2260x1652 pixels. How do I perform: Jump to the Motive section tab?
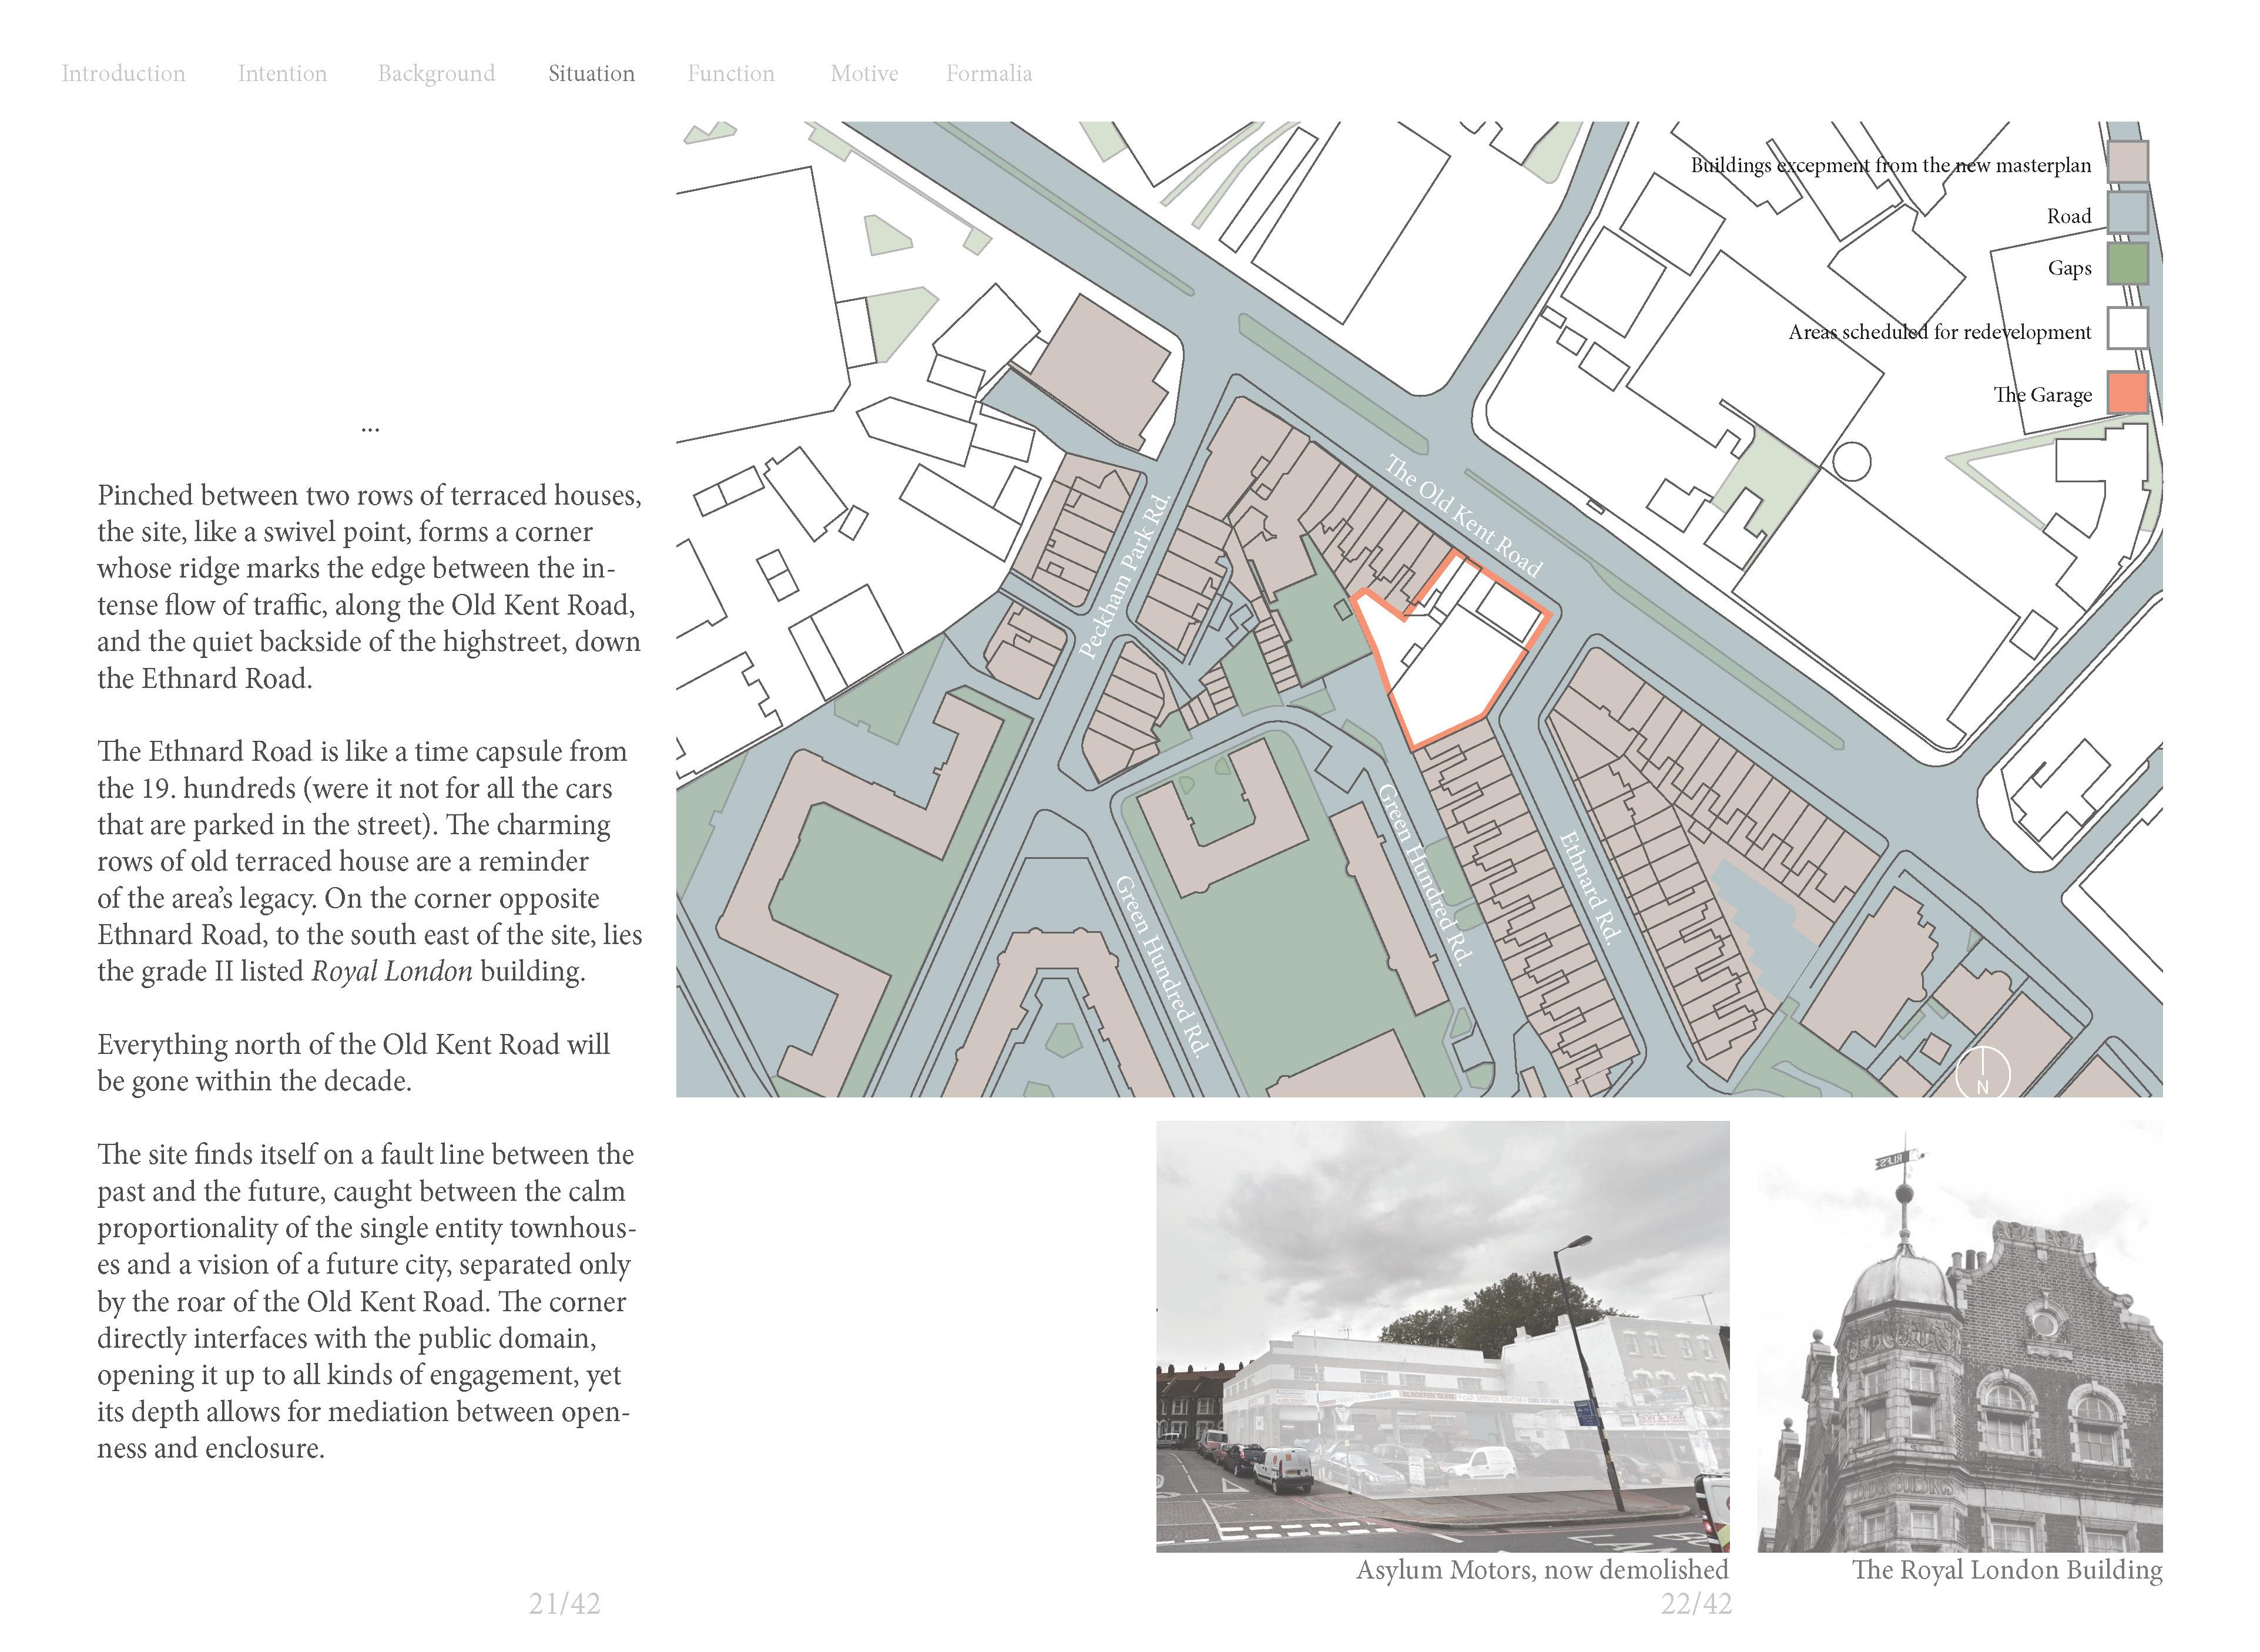click(x=864, y=73)
